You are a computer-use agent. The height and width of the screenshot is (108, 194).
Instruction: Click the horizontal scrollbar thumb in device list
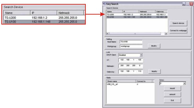point(135,34)
